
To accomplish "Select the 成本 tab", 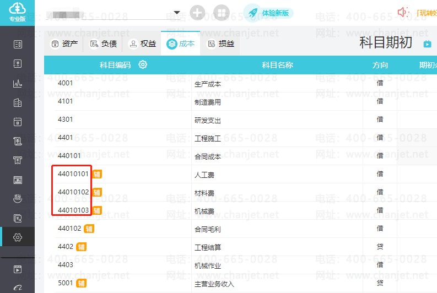I will pos(181,44).
